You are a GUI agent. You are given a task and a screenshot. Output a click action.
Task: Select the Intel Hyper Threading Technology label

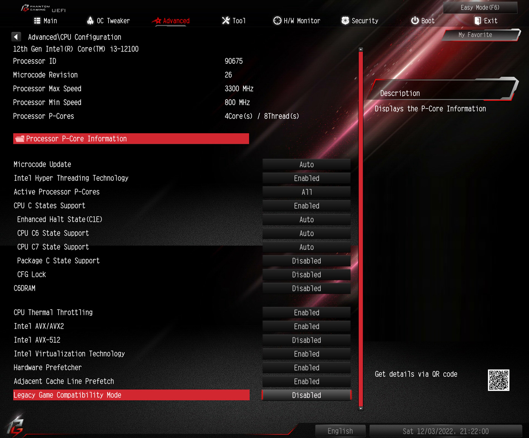71,178
